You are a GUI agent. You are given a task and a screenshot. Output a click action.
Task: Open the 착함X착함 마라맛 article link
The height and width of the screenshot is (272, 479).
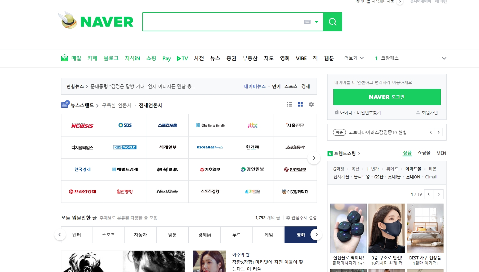tap(267, 266)
